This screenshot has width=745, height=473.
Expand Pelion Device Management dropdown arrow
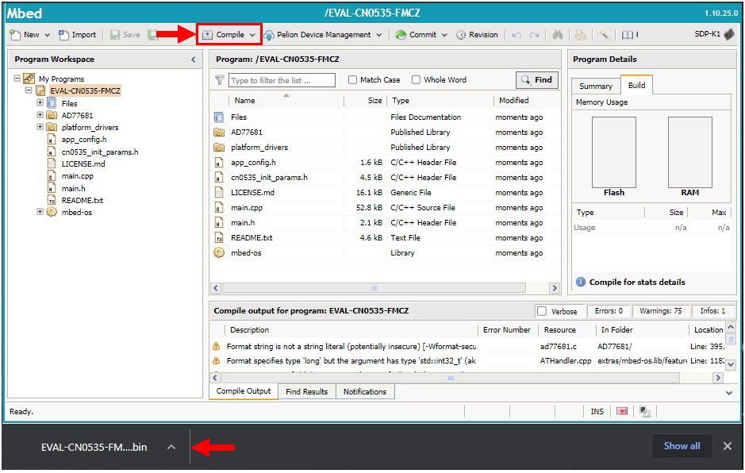pos(379,35)
